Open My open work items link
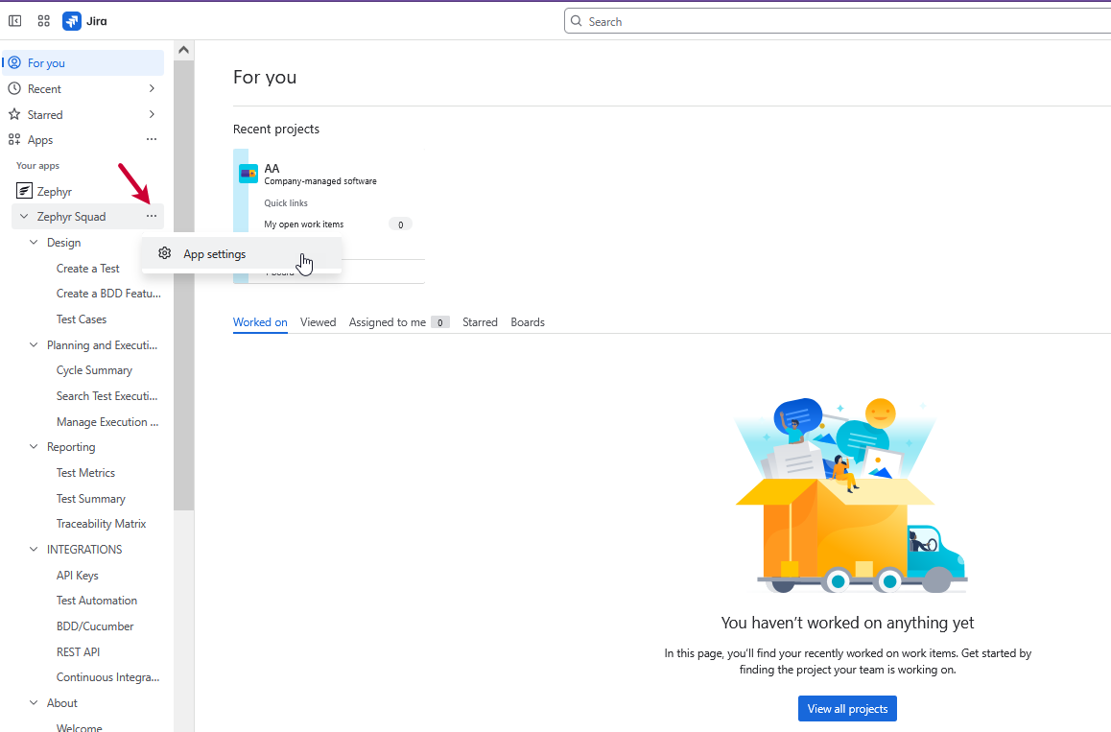1111x732 pixels. (x=304, y=224)
